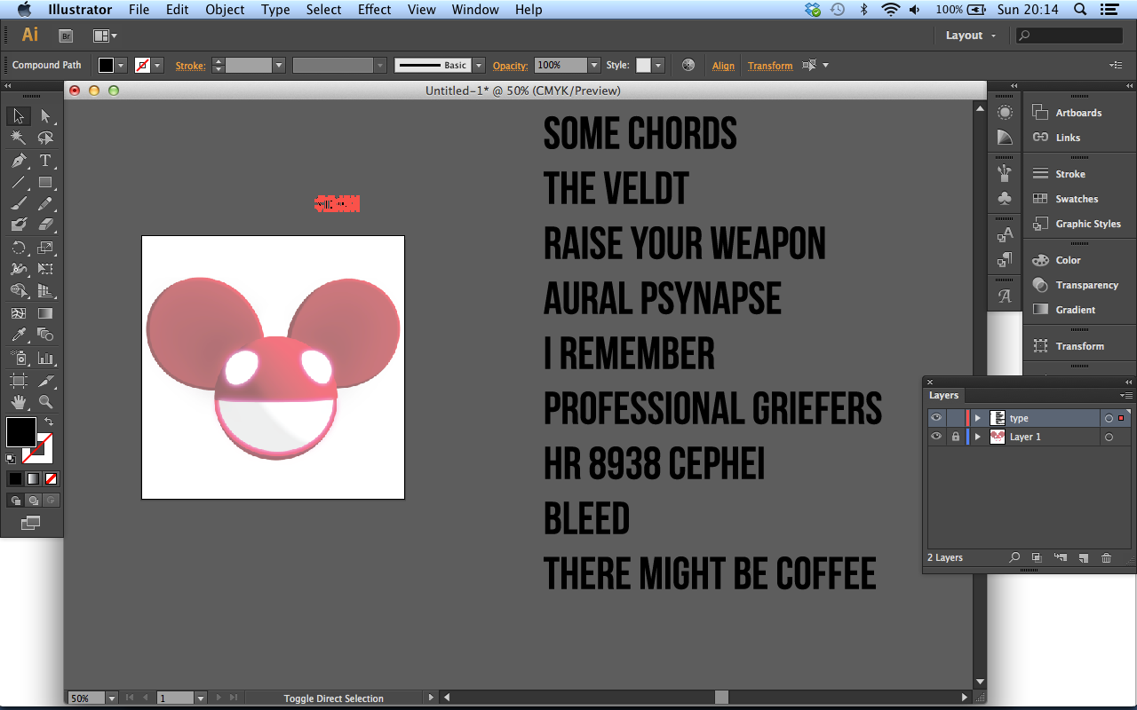Screen dimensions: 1137x710
Task: Open the Window menu
Action: 474,10
